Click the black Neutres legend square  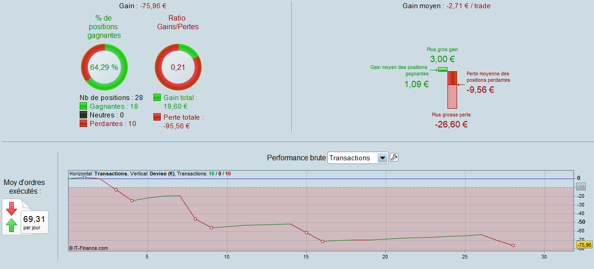pyautogui.click(x=83, y=115)
